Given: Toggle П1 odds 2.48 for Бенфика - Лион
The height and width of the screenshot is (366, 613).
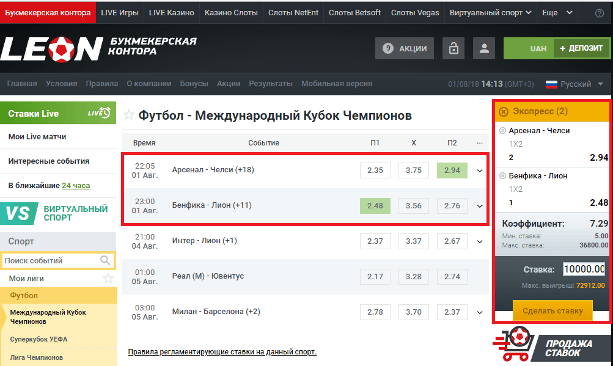Looking at the screenshot, I should pyautogui.click(x=375, y=206).
